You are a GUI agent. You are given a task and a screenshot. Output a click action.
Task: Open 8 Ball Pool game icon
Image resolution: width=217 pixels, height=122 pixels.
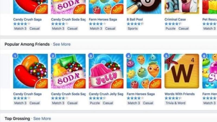144,7
